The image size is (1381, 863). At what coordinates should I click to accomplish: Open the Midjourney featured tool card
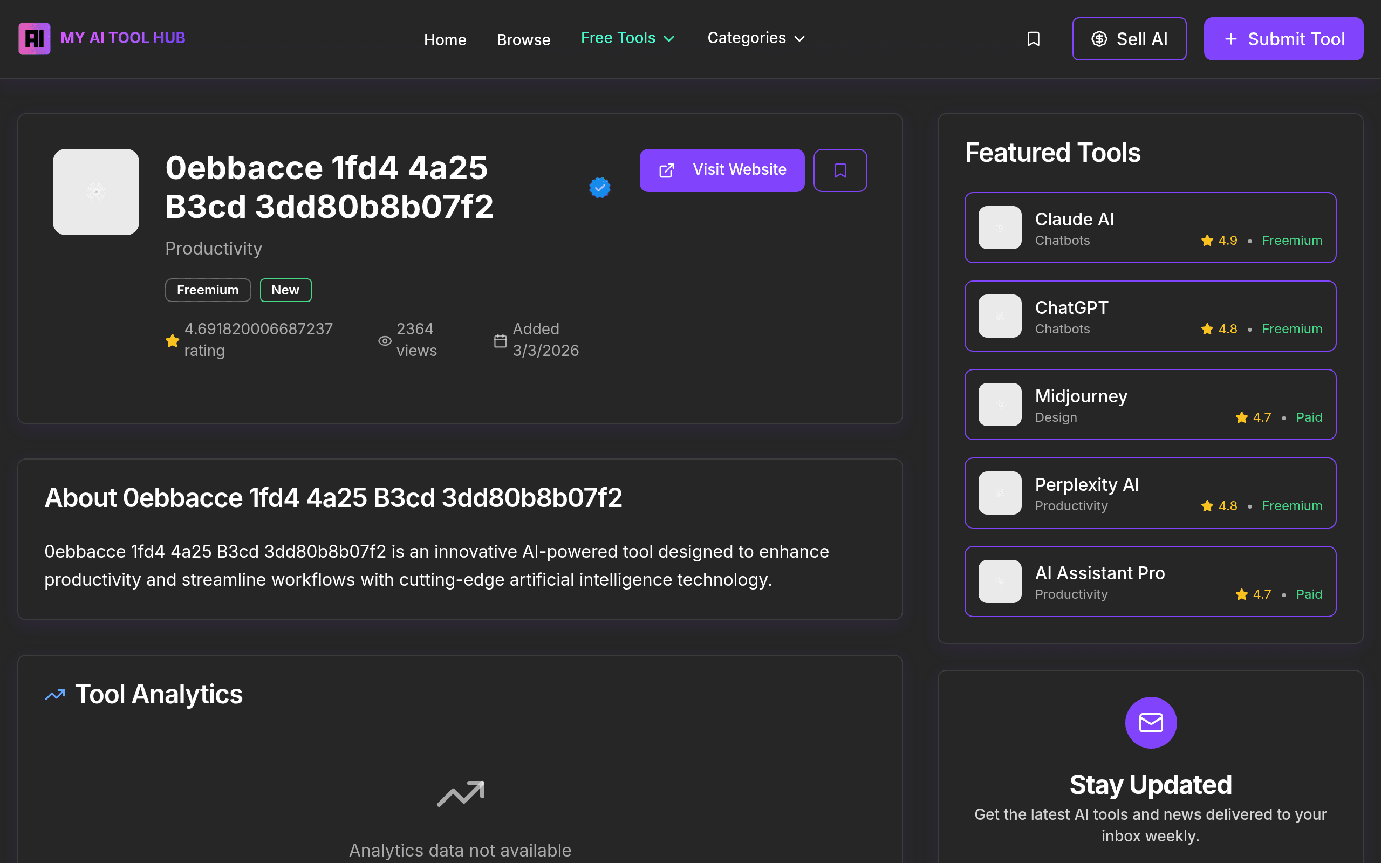[x=1150, y=405]
